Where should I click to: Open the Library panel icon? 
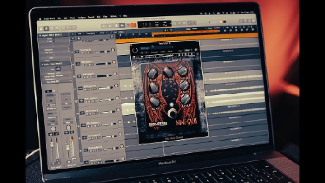[41, 28]
